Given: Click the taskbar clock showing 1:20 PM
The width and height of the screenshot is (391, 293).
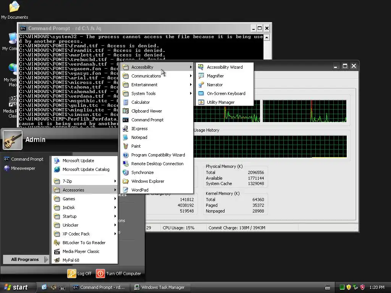Looking at the screenshot, I should (377, 287).
